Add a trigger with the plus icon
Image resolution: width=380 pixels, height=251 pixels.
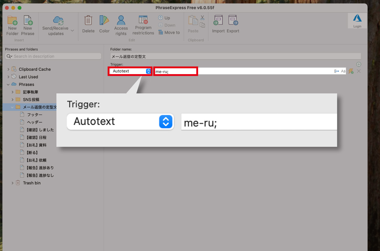coord(359,64)
